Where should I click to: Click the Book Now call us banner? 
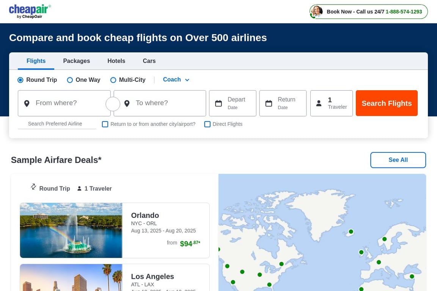(368, 12)
